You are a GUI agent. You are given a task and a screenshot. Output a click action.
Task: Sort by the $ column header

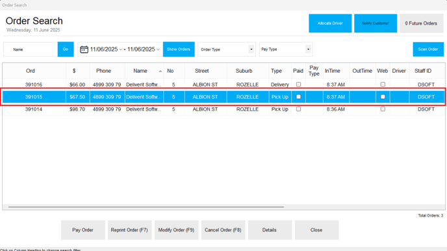click(74, 71)
